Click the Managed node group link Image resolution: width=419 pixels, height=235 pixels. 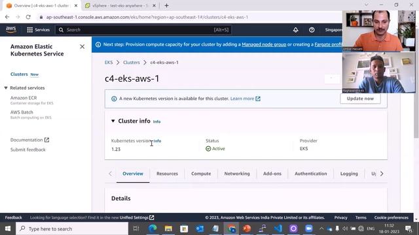coord(264,44)
